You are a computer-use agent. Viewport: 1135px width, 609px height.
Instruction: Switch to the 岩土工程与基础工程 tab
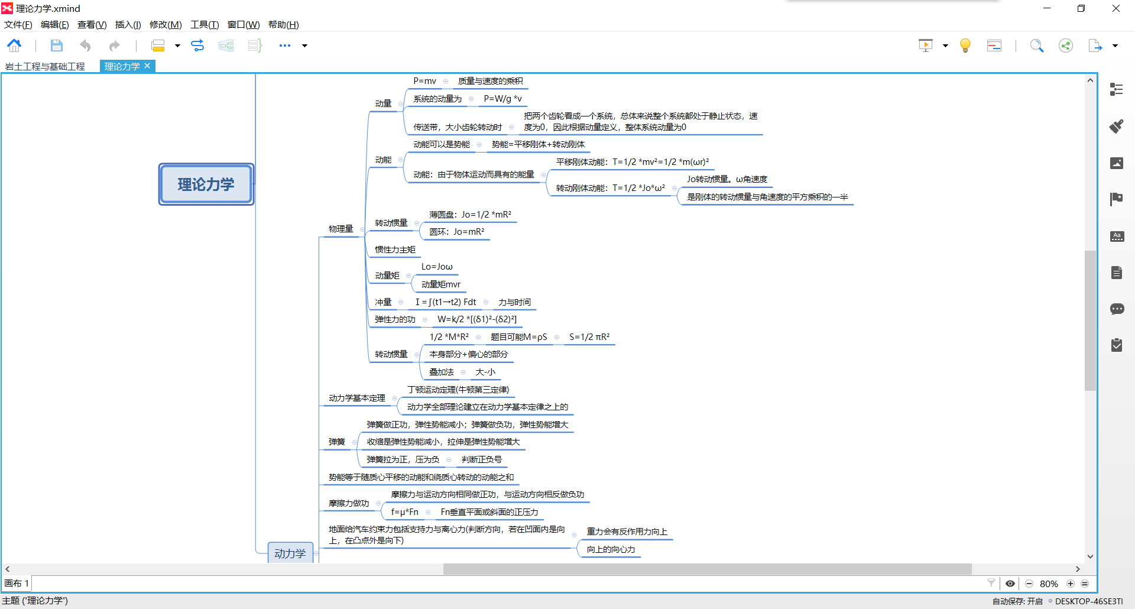point(45,66)
